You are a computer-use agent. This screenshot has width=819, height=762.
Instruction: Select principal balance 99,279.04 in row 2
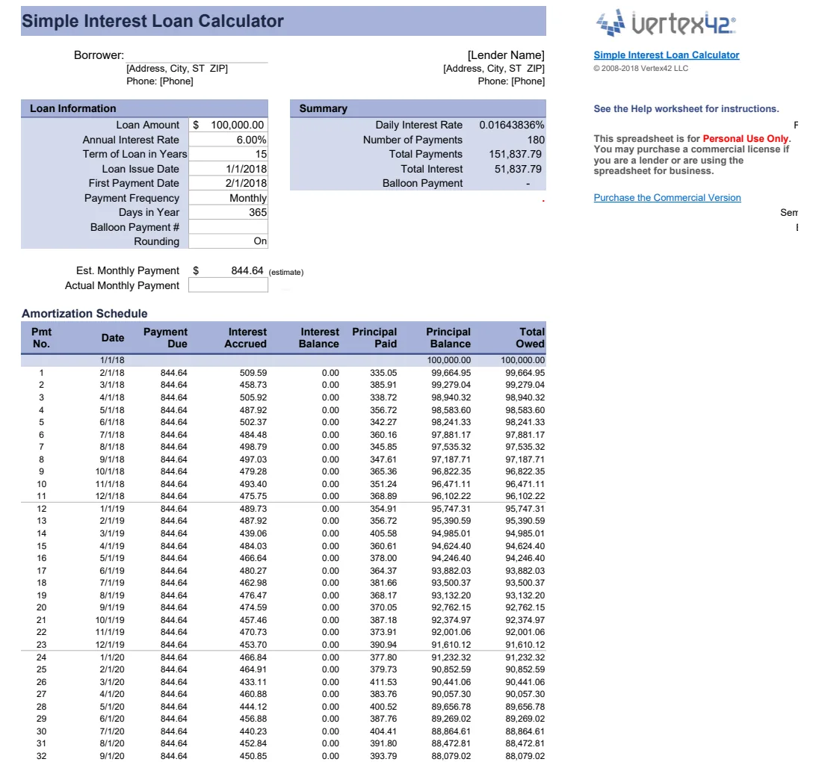pos(451,385)
